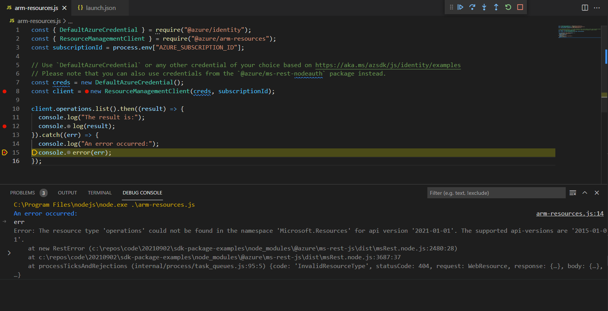This screenshot has width=608, height=311.
Task: Click the debug Step Out icon
Action: click(x=496, y=7)
